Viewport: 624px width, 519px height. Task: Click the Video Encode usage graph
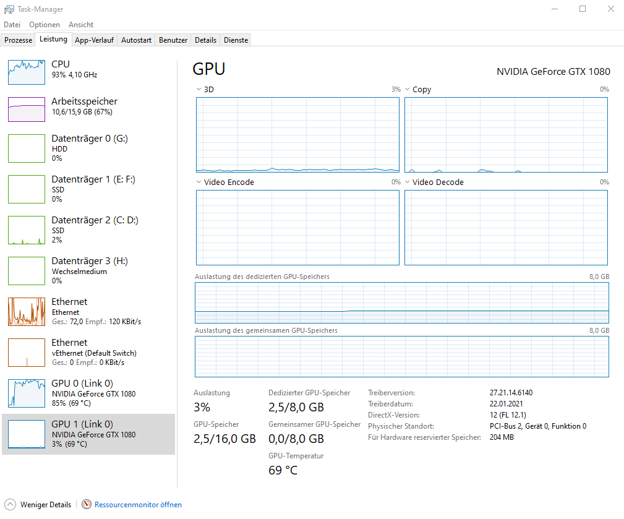coord(297,228)
